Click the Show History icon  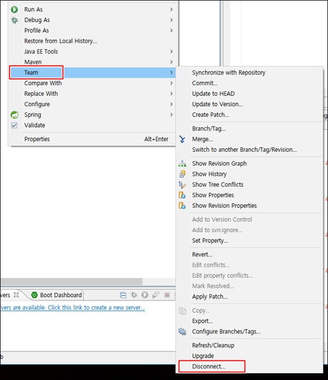(x=182, y=174)
